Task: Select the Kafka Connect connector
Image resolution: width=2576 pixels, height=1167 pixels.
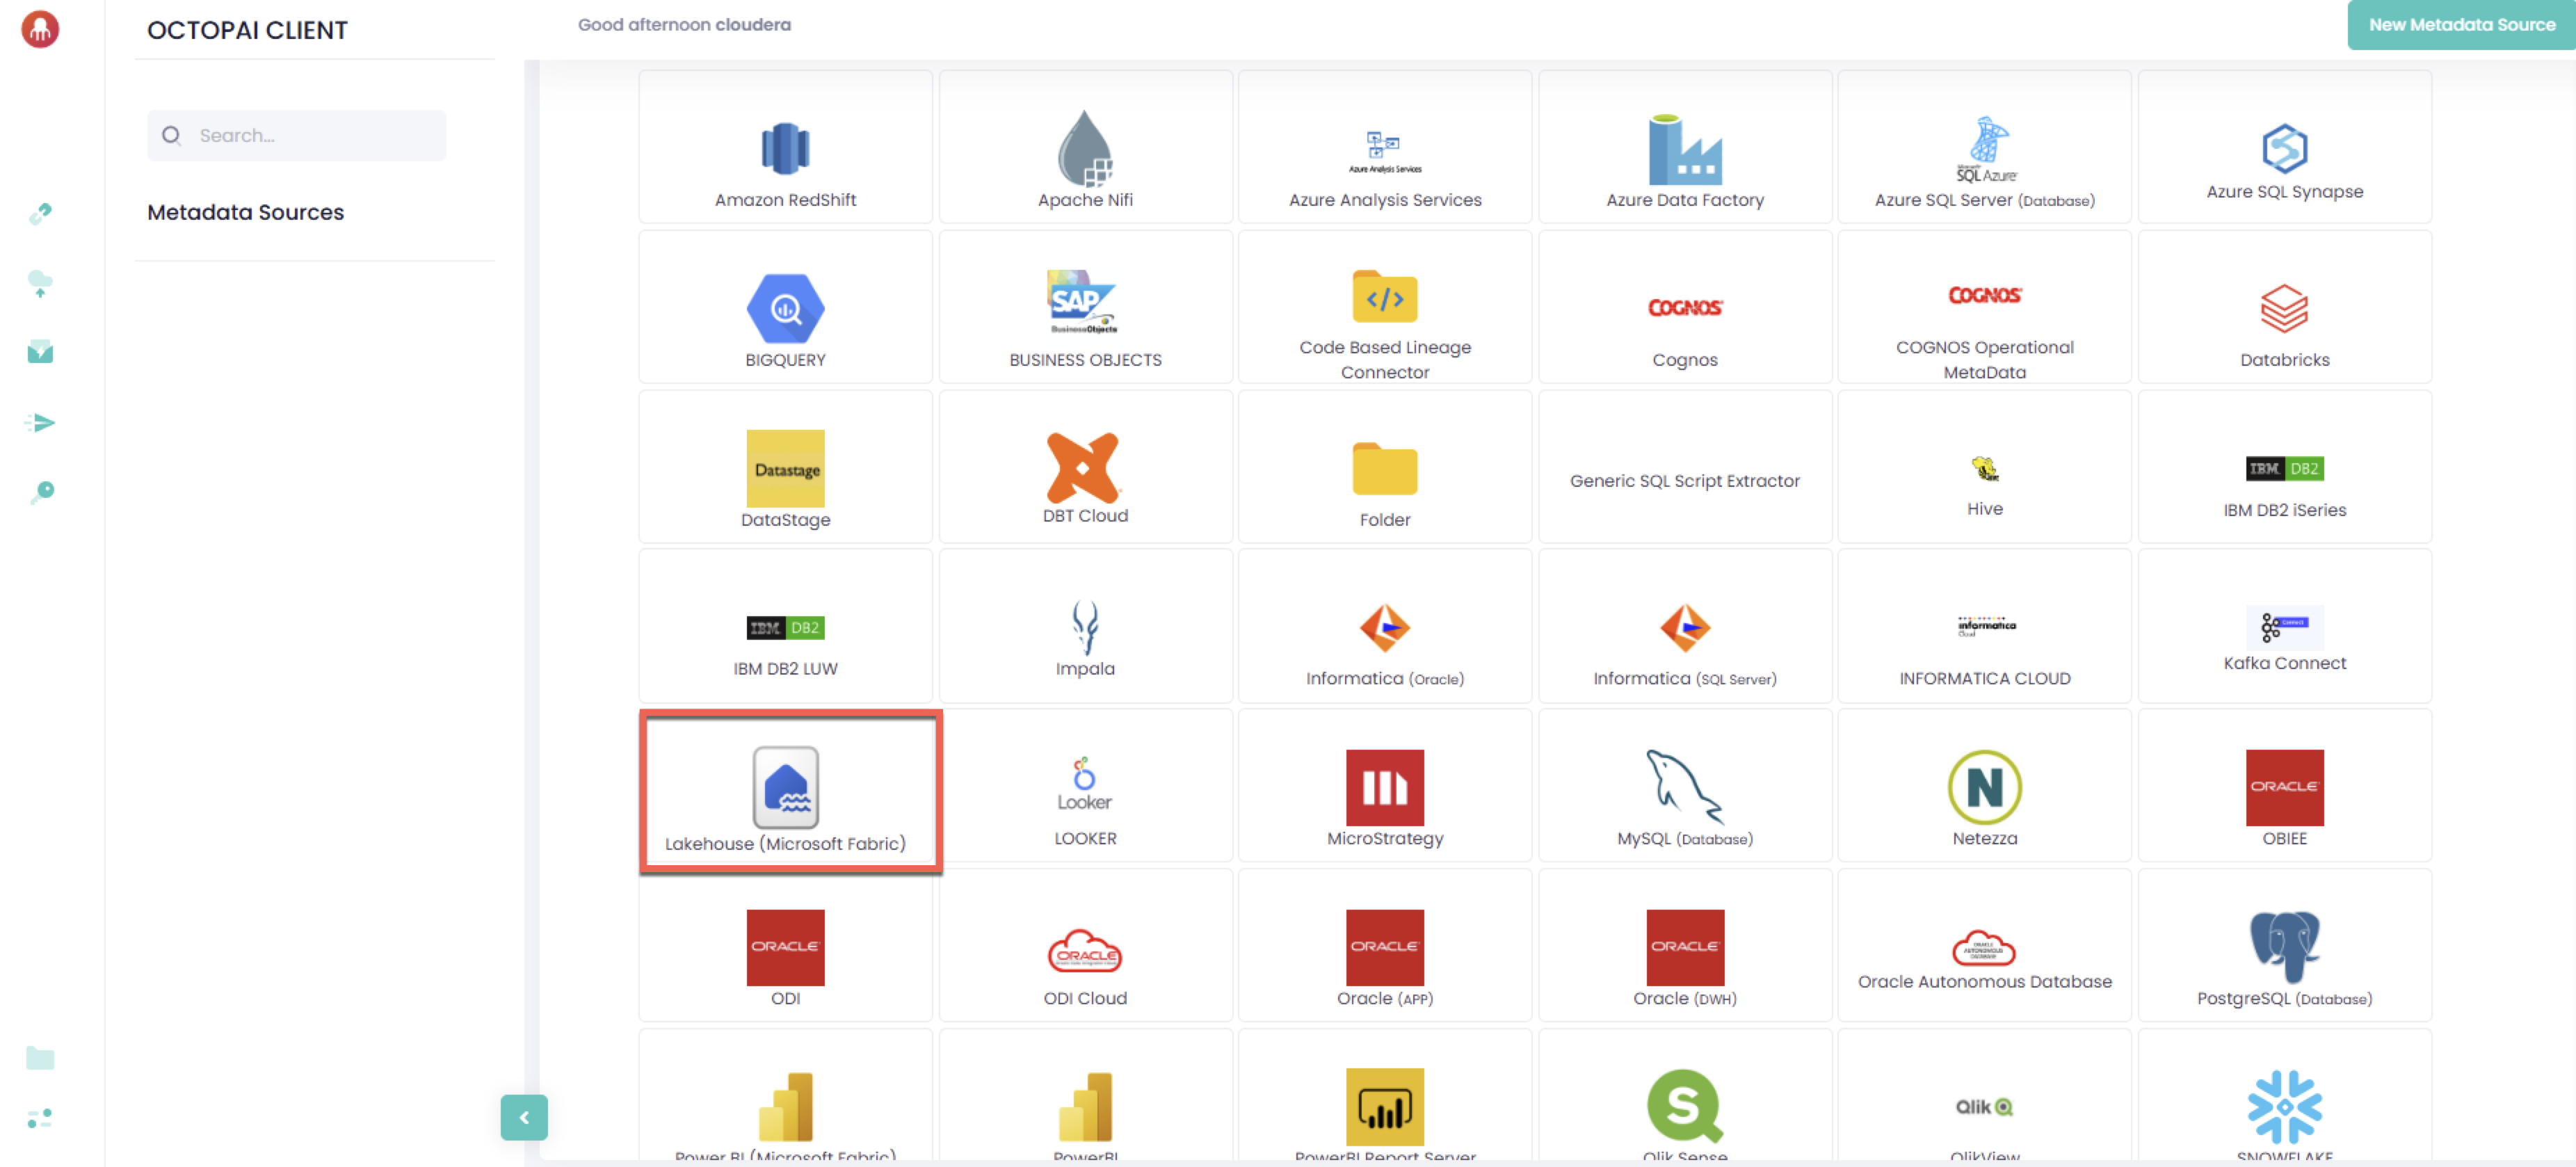Action: coord(2285,626)
